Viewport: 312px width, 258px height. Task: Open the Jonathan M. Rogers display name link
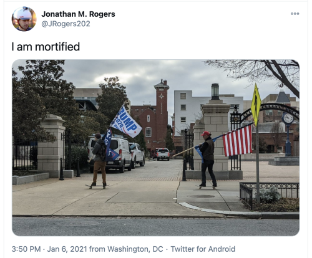pyautogui.click(x=78, y=14)
